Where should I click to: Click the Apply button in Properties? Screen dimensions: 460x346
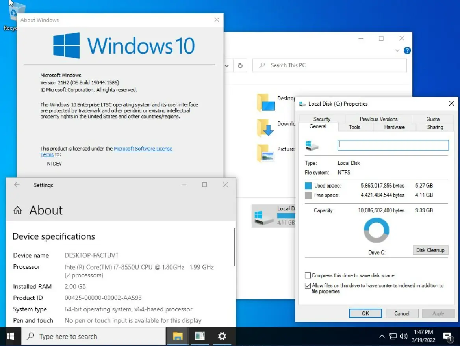coord(438,313)
